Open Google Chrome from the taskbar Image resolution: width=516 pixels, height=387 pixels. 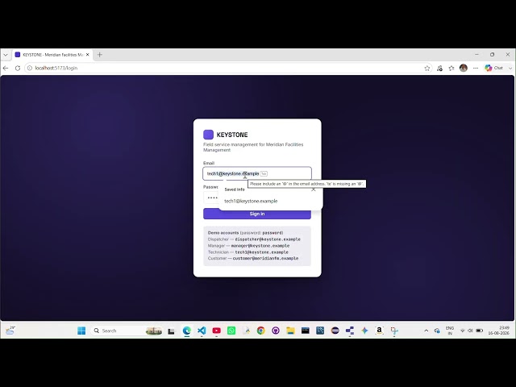[x=261, y=331]
